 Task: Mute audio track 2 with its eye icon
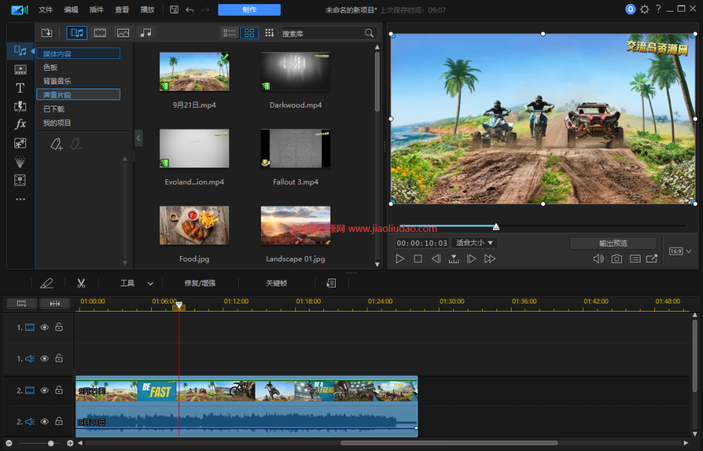pos(45,421)
